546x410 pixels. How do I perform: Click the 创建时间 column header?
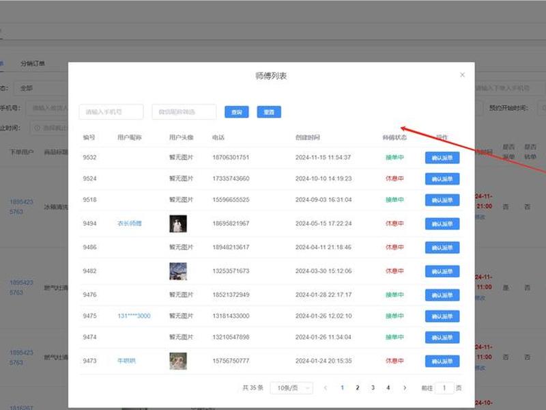point(308,137)
